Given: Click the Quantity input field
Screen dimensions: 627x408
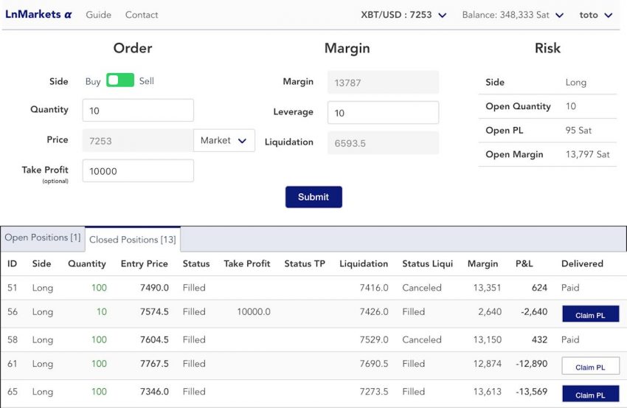Looking at the screenshot, I should (x=138, y=111).
